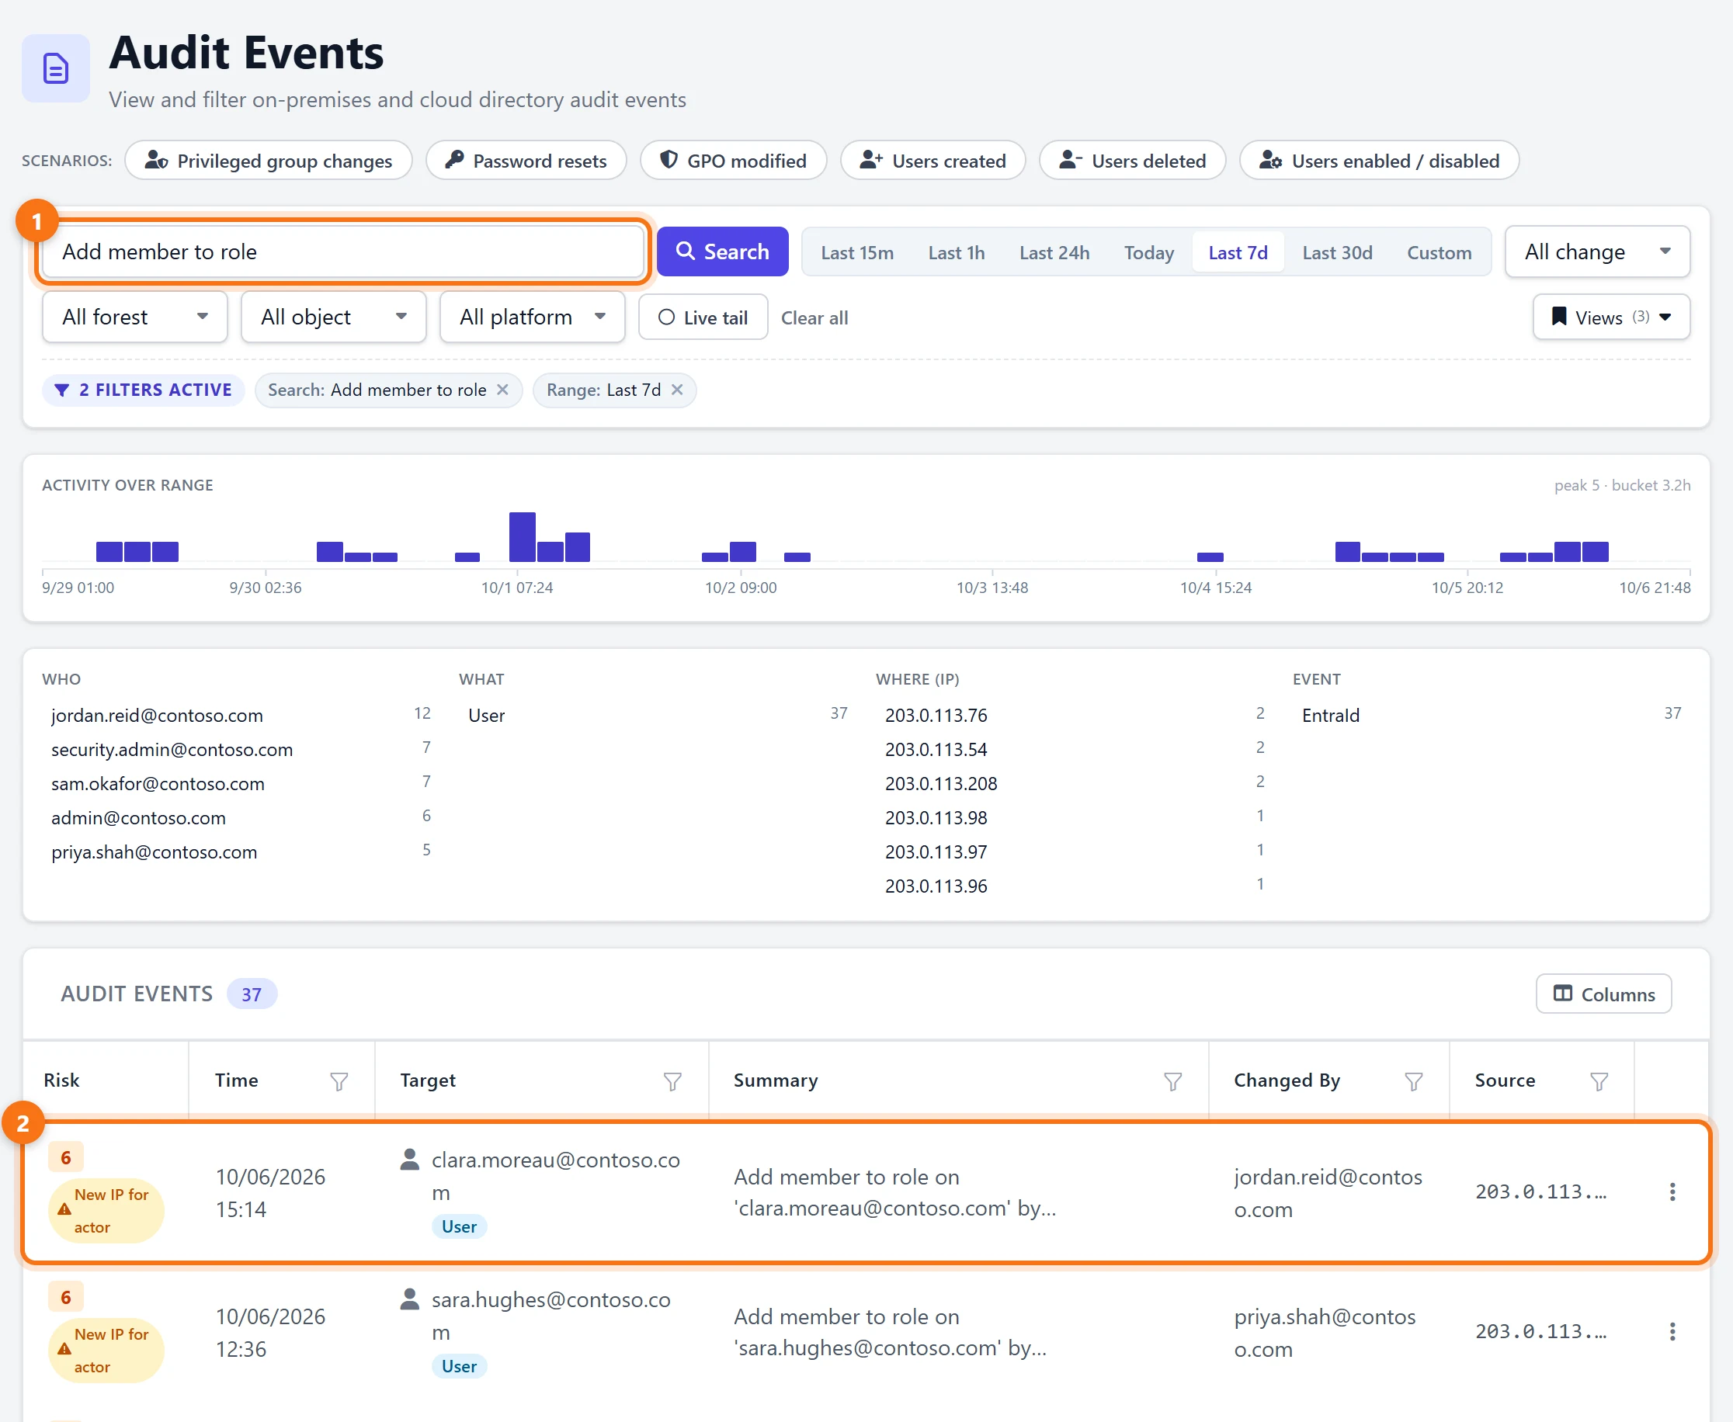
Task: Apply Privileged group changes scenario
Action: coord(269,161)
